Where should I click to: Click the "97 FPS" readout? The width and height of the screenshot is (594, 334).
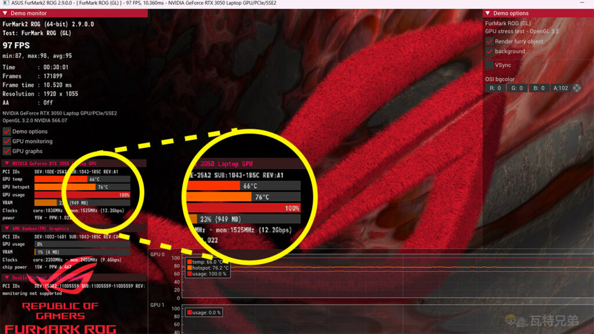16,45
